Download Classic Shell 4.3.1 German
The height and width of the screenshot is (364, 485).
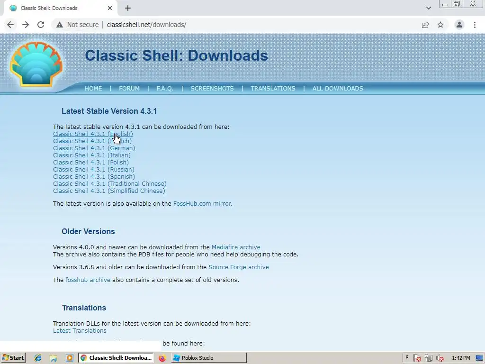[94, 148]
